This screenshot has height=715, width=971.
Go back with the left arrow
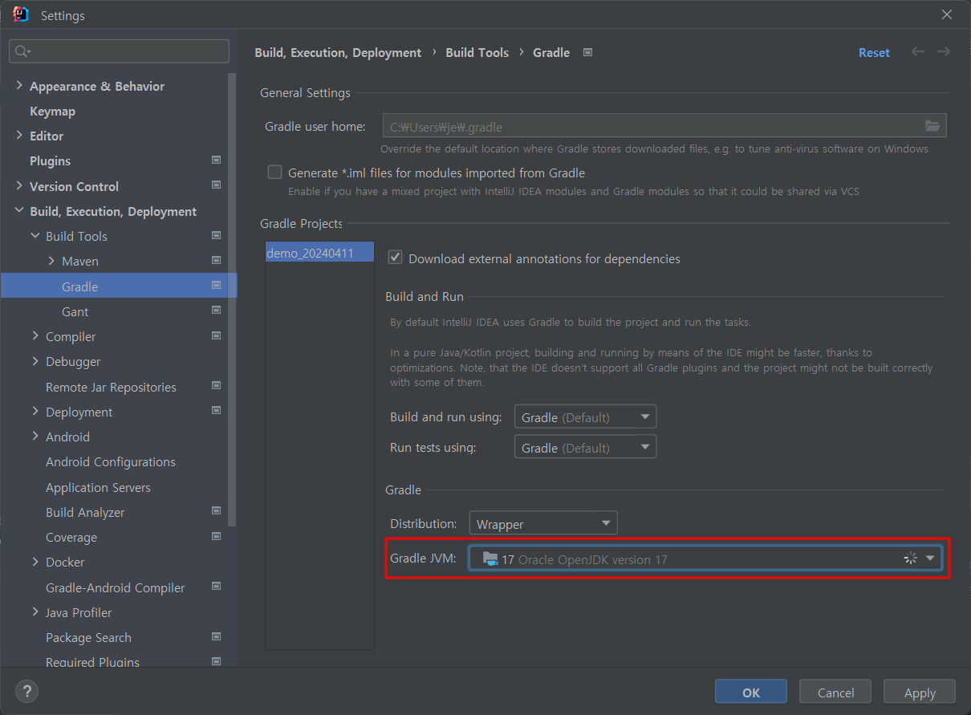[917, 51]
